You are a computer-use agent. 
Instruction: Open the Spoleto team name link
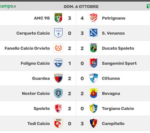tap(42, 109)
